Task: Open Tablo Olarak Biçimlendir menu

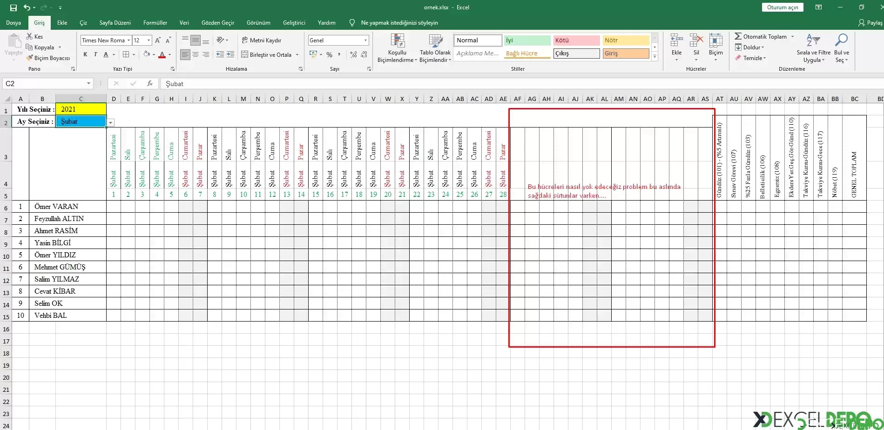Action: click(x=435, y=48)
